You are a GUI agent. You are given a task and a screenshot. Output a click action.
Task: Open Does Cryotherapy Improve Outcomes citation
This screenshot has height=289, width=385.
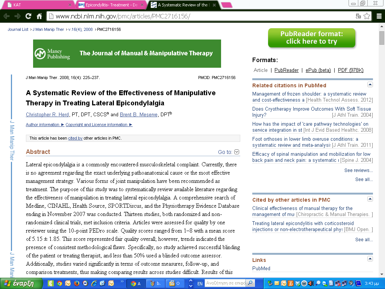point(311,112)
